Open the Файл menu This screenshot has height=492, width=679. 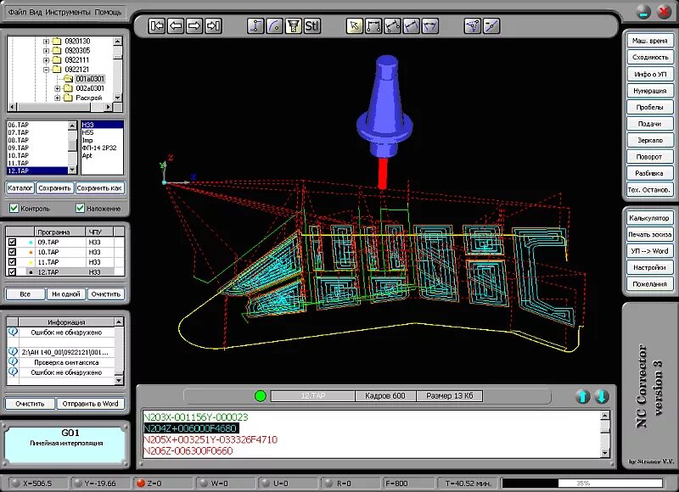pyautogui.click(x=17, y=12)
